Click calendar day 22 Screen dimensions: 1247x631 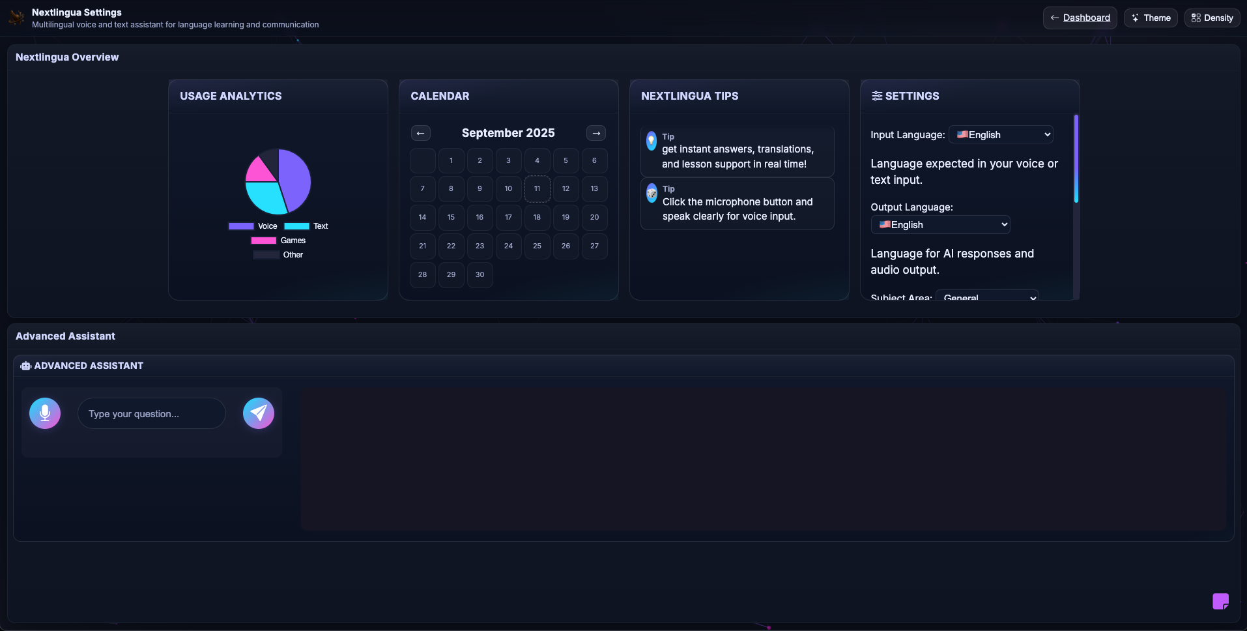pos(451,246)
